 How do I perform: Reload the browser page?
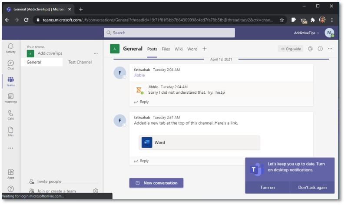click(x=26, y=20)
